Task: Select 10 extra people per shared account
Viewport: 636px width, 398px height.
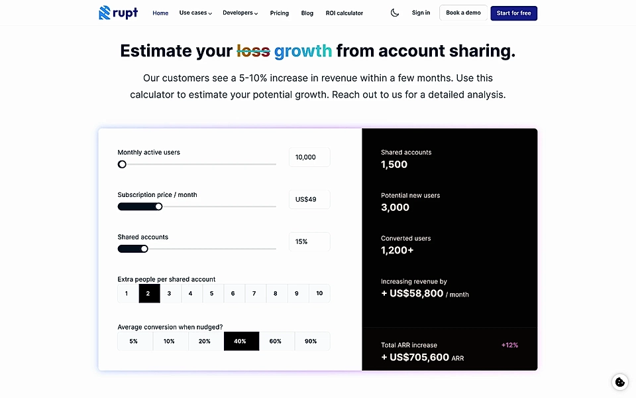Action: pos(319,293)
